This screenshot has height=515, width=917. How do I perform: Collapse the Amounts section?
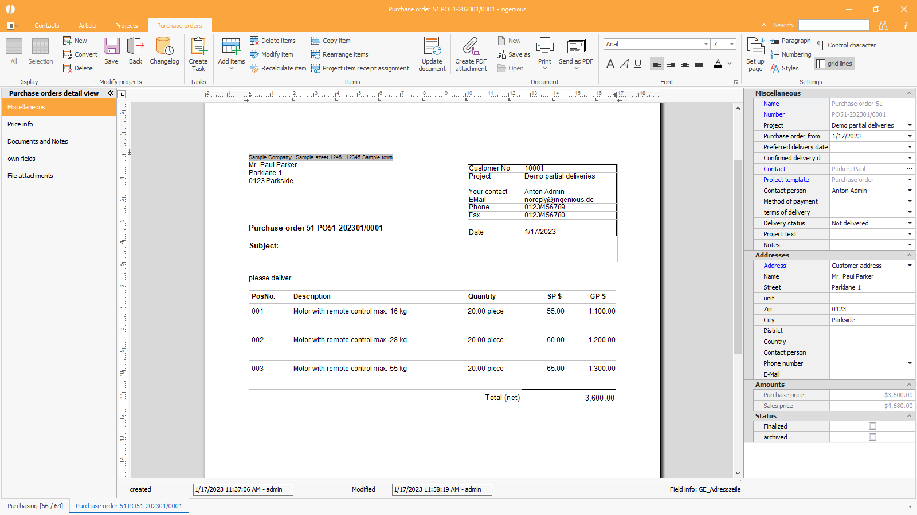click(909, 385)
